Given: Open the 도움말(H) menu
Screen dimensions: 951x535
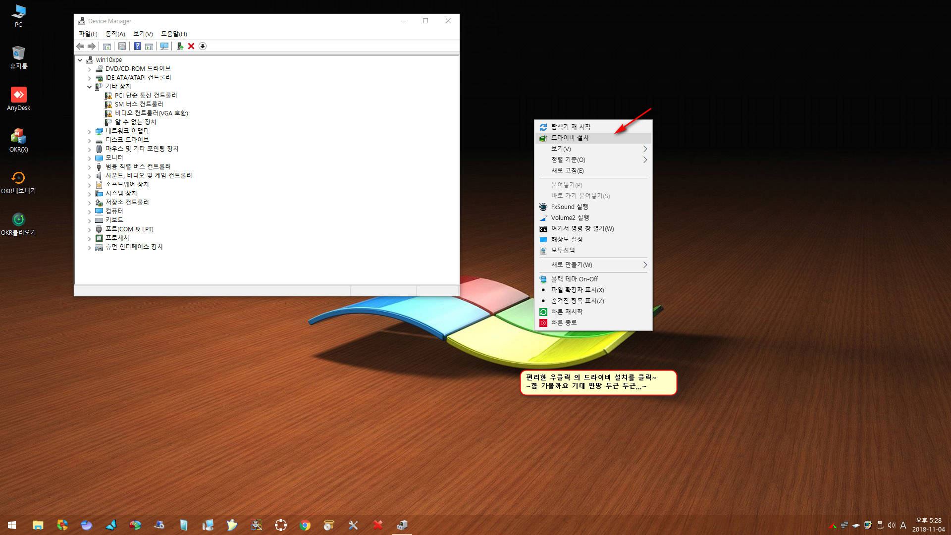Looking at the screenshot, I should pyautogui.click(x=174, y=34).
